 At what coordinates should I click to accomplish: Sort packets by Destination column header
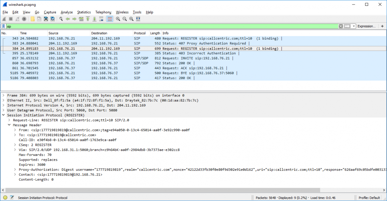tap(111, 33)
